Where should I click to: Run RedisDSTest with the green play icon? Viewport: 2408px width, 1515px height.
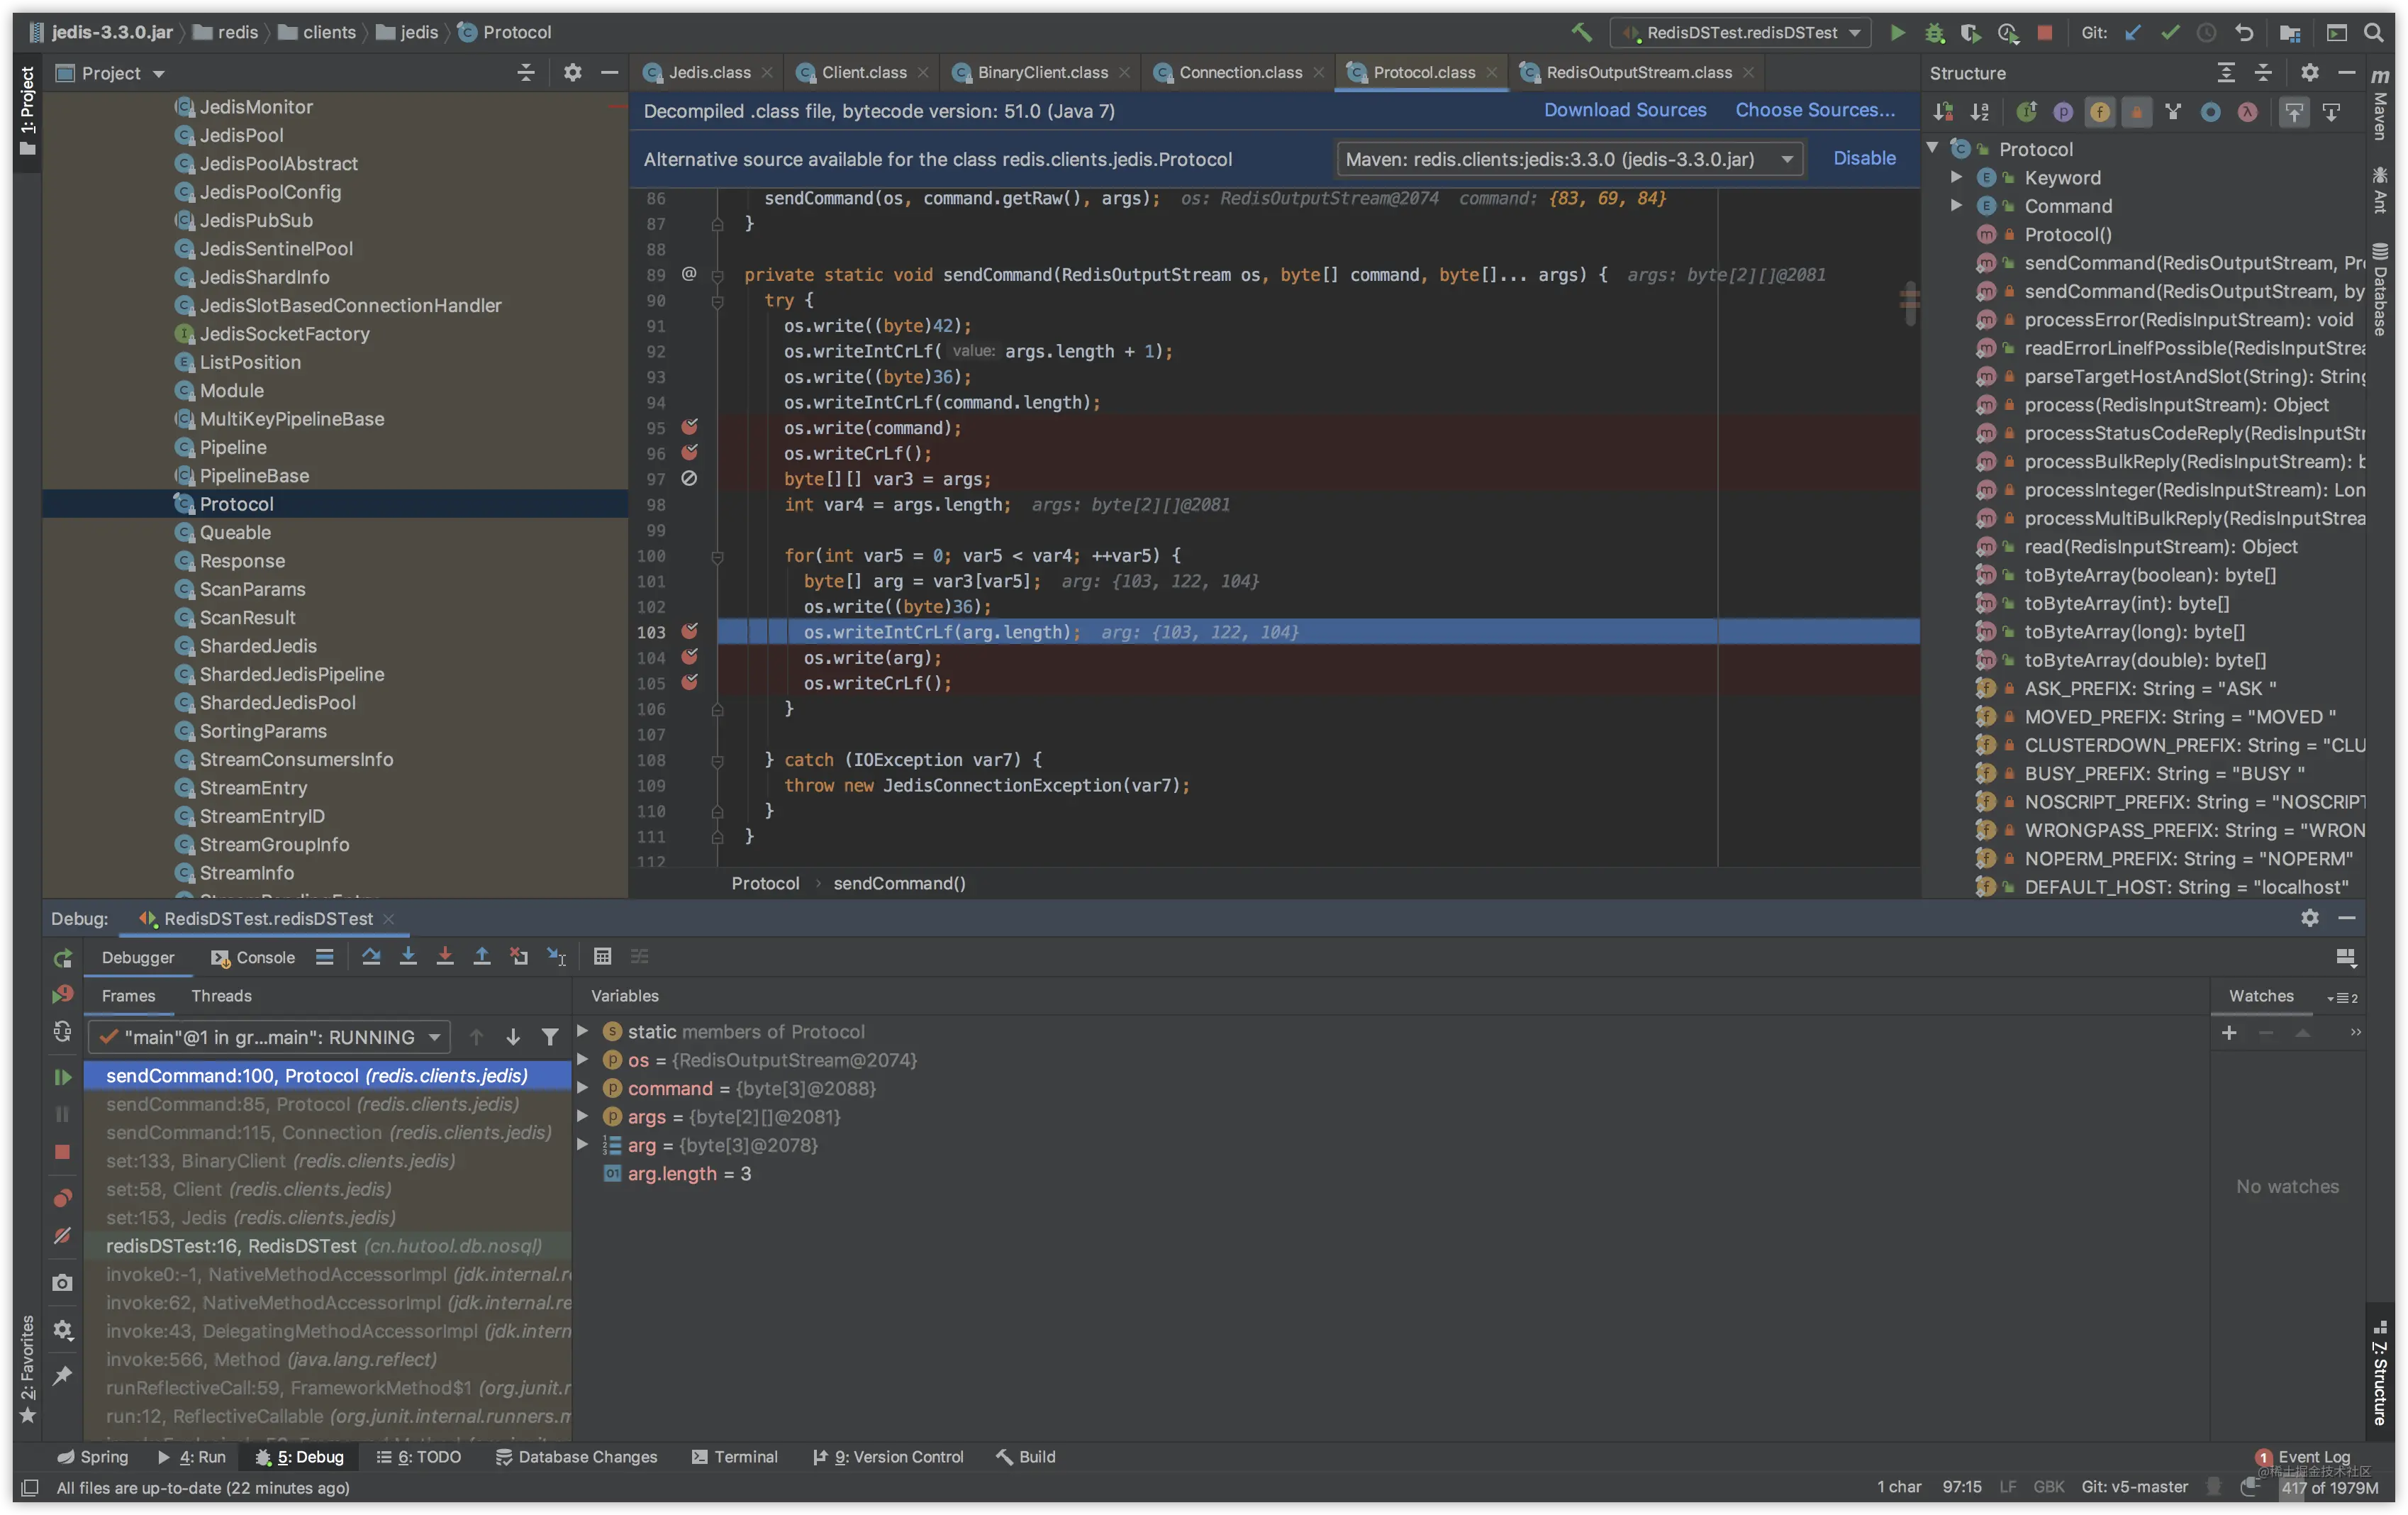[x=1897, y=32]
